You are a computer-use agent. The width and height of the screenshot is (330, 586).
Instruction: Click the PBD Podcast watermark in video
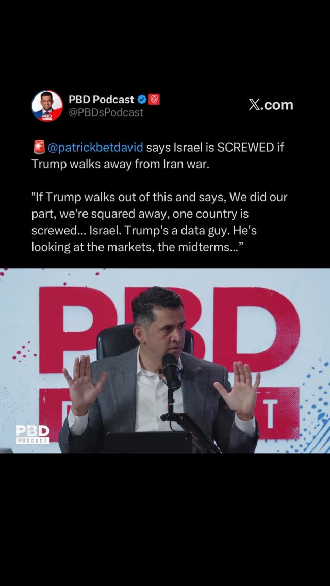[33, 435]
